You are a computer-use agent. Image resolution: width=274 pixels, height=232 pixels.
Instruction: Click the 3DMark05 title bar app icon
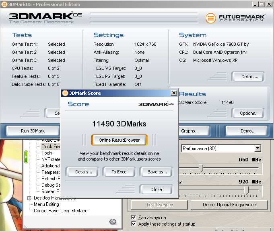point(4,4)
